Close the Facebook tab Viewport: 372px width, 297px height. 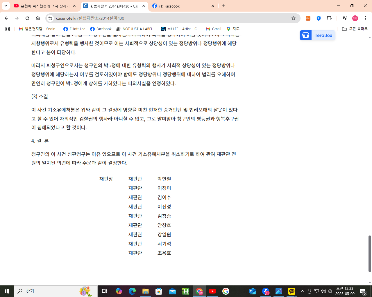tap(213, 6)
